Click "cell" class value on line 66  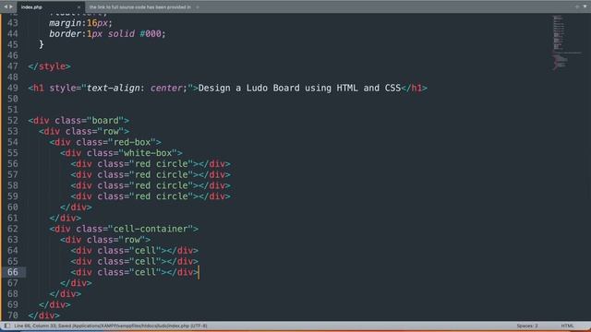pos(145,272)
